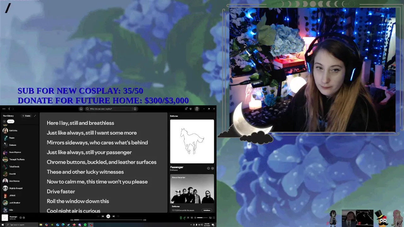404x227 pixels.
Task: Open Doechii in the library list
Action: coord(20,174)
